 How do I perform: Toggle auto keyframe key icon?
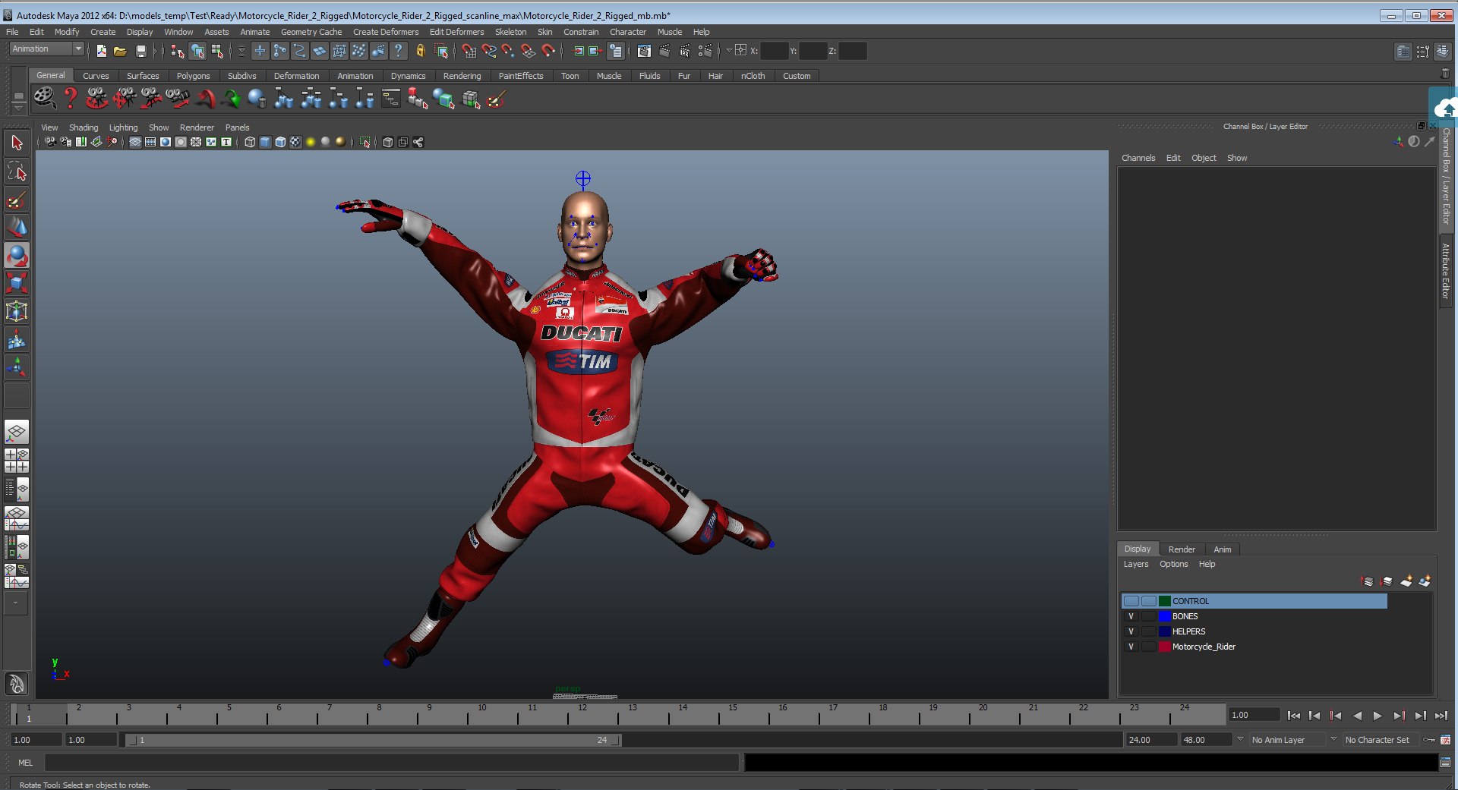tap(1429, 739)
